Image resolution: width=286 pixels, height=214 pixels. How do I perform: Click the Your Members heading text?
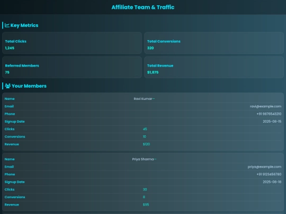click(x=29, y=86)
